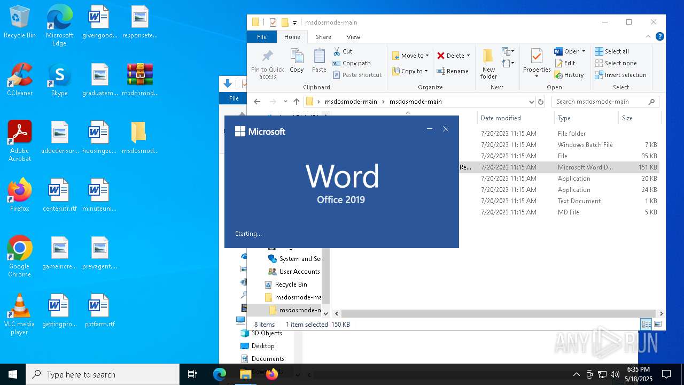Screen dimensions: 684x385
Task: Click Pin to Quick access icon
Action: [x=268, y=64]
